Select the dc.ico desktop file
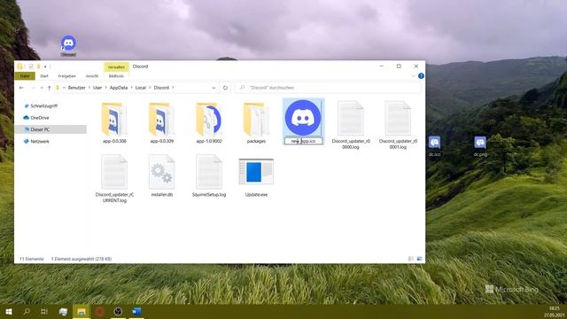Viewport: 567px width, 319px height. pos(434,146)
